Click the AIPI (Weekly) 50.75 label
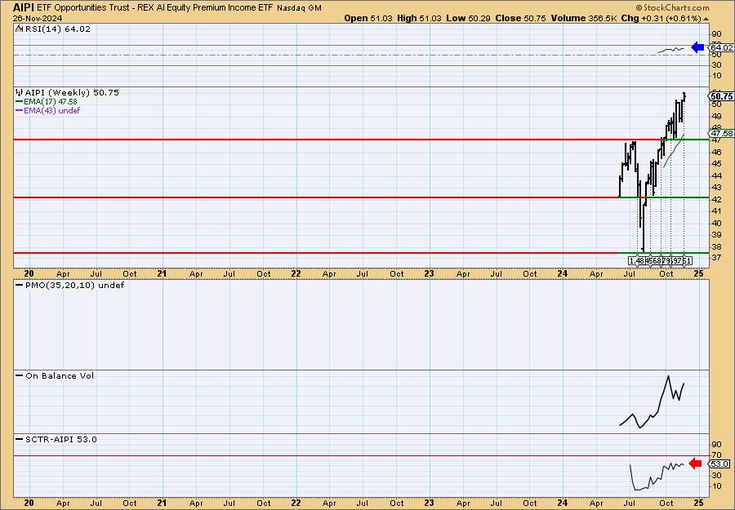735x510 pixels. pos(72,92)
